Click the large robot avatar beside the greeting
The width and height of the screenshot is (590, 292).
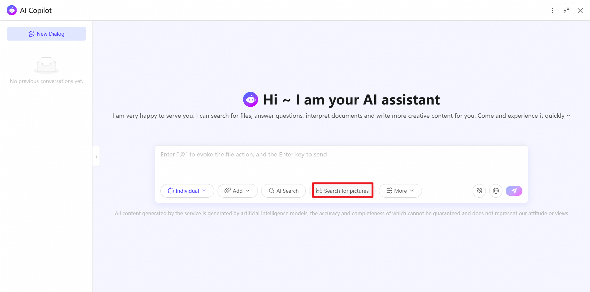tap(250, 100)
